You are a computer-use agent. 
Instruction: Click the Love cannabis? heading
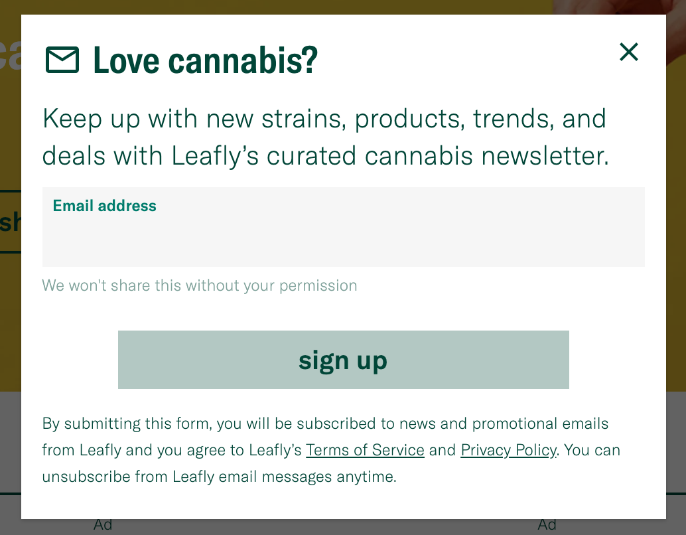click(205, 60)
